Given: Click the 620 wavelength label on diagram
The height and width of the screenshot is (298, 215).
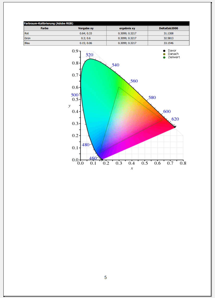Looking at the screenshot, I should [x=175, y=119].
